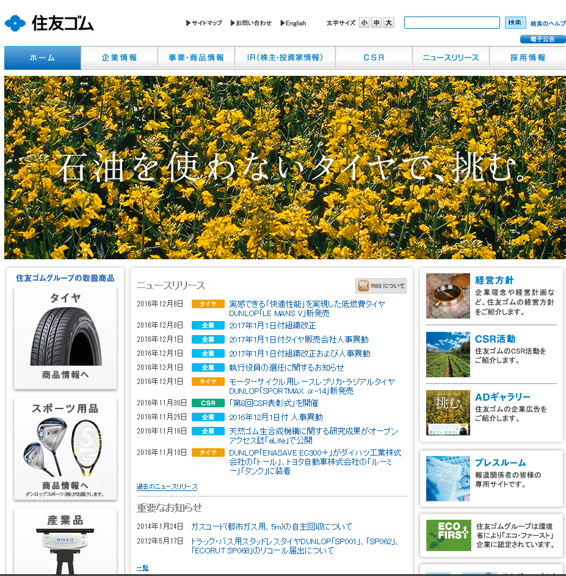The height and width of the screenshot is (576, 566).
Task: Open the ADギャラリー thumbnail image
Action: coord(448,413)
